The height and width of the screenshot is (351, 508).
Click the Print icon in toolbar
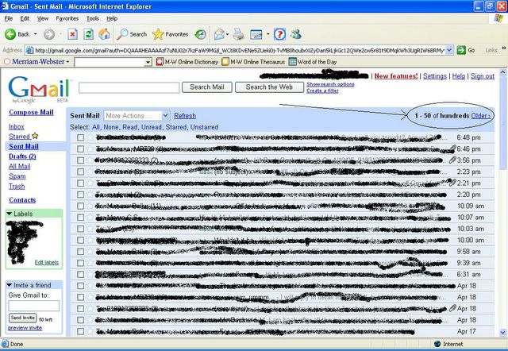238,34
